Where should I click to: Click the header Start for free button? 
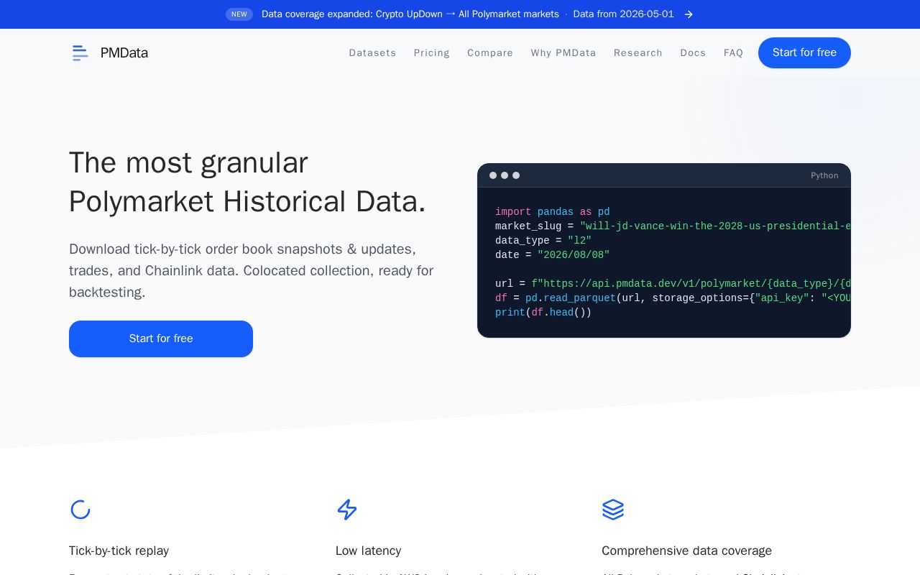(x=804, y=52)
